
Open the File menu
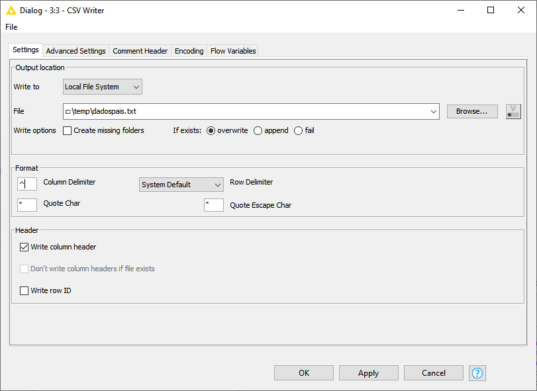coord(11,27)
